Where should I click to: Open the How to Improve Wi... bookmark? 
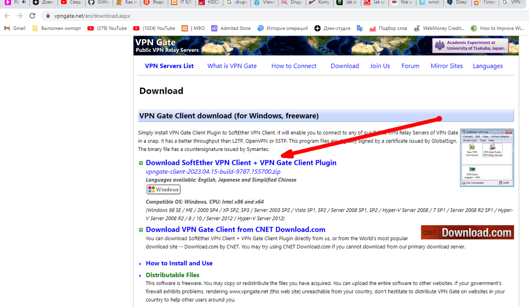coord(497,28)
